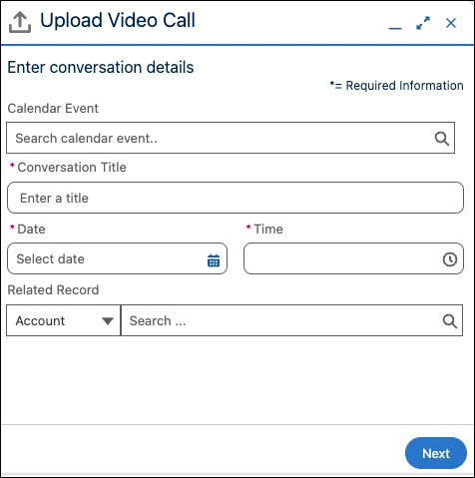The height and width of the screenshot is (478, 475).
Task: Click the Related Record label
Action: [x=53, y=290]
